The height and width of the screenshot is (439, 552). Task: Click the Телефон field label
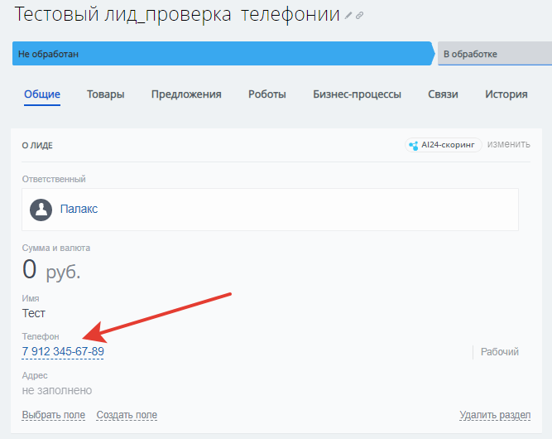41,336
